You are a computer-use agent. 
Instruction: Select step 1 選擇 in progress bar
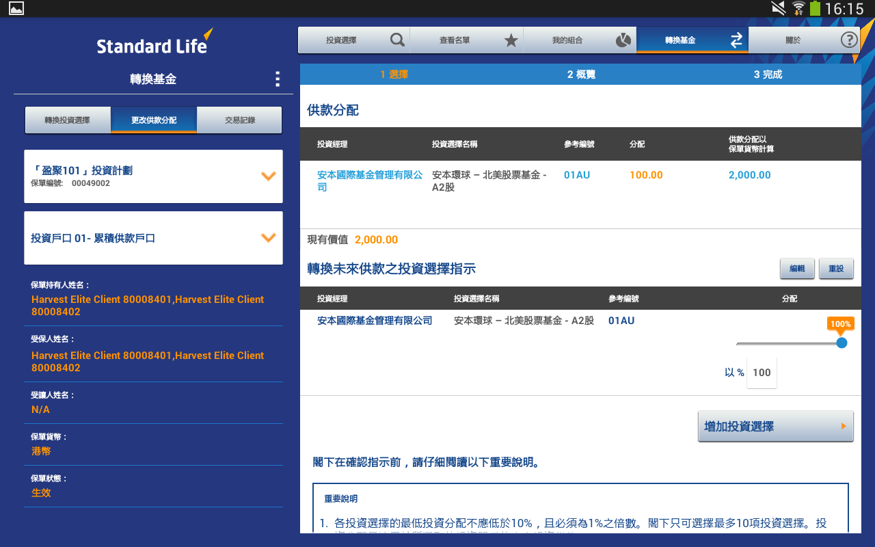(x=394, y=75)
